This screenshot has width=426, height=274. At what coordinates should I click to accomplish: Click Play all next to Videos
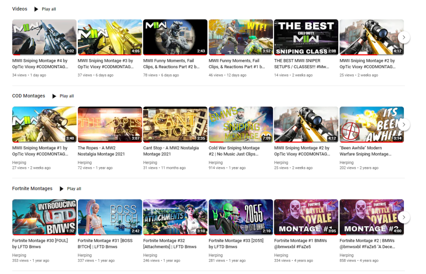[x=45, y=9]
